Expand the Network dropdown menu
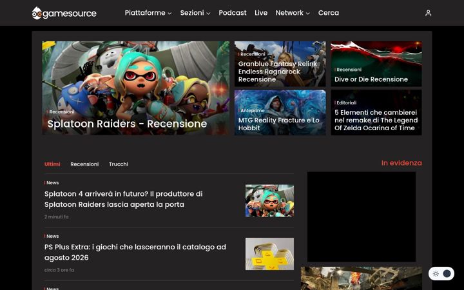464x290 pixels. point(293,13)
